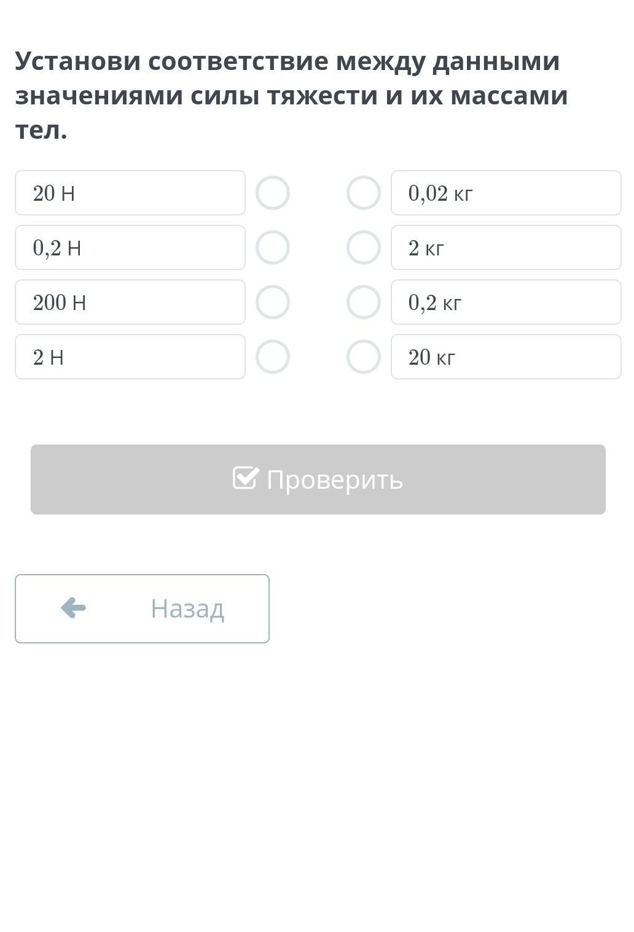The width and height of the screenshot is (634, 932).
Task: Select the circle next to 20 Н
Action: pos(272,193)
